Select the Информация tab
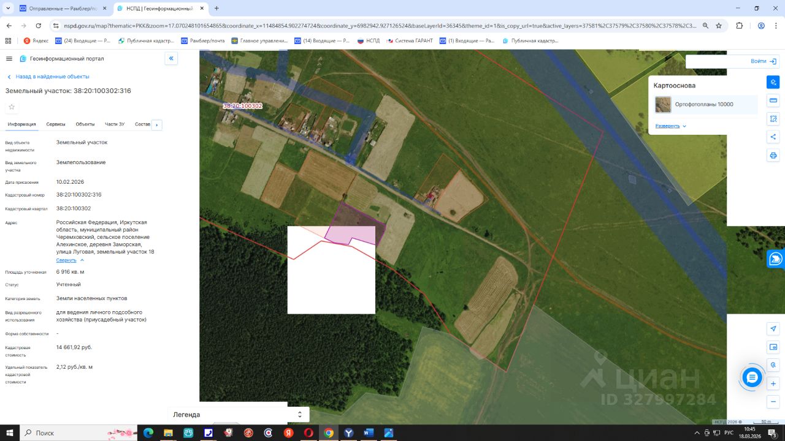This screenshot has width=785, height=441. [x=21, y=124]
